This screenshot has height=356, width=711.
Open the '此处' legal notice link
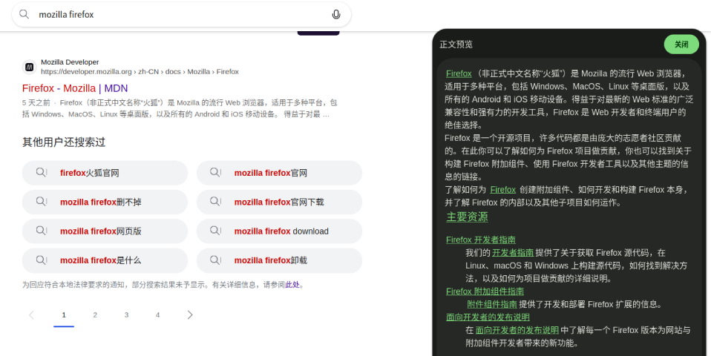click(292, 285)
